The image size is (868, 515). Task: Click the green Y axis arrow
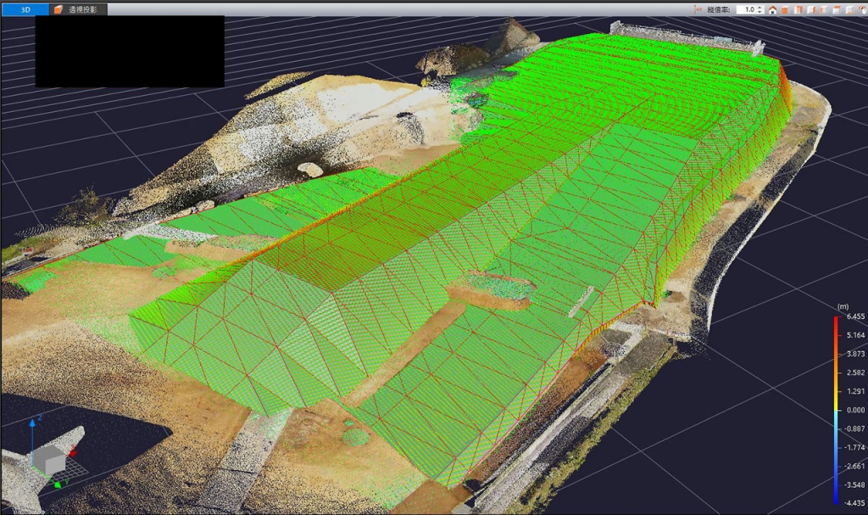(x=57, y=484)
